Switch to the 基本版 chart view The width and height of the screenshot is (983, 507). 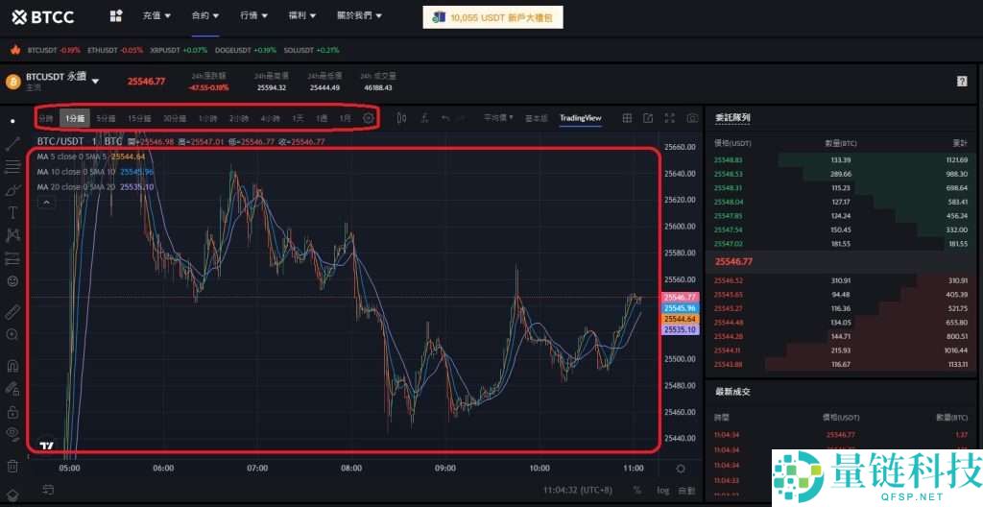(x=536, y=118)
